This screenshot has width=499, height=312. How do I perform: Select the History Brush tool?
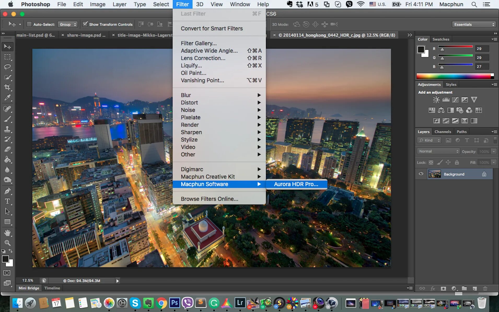click(x=8, y=139)
